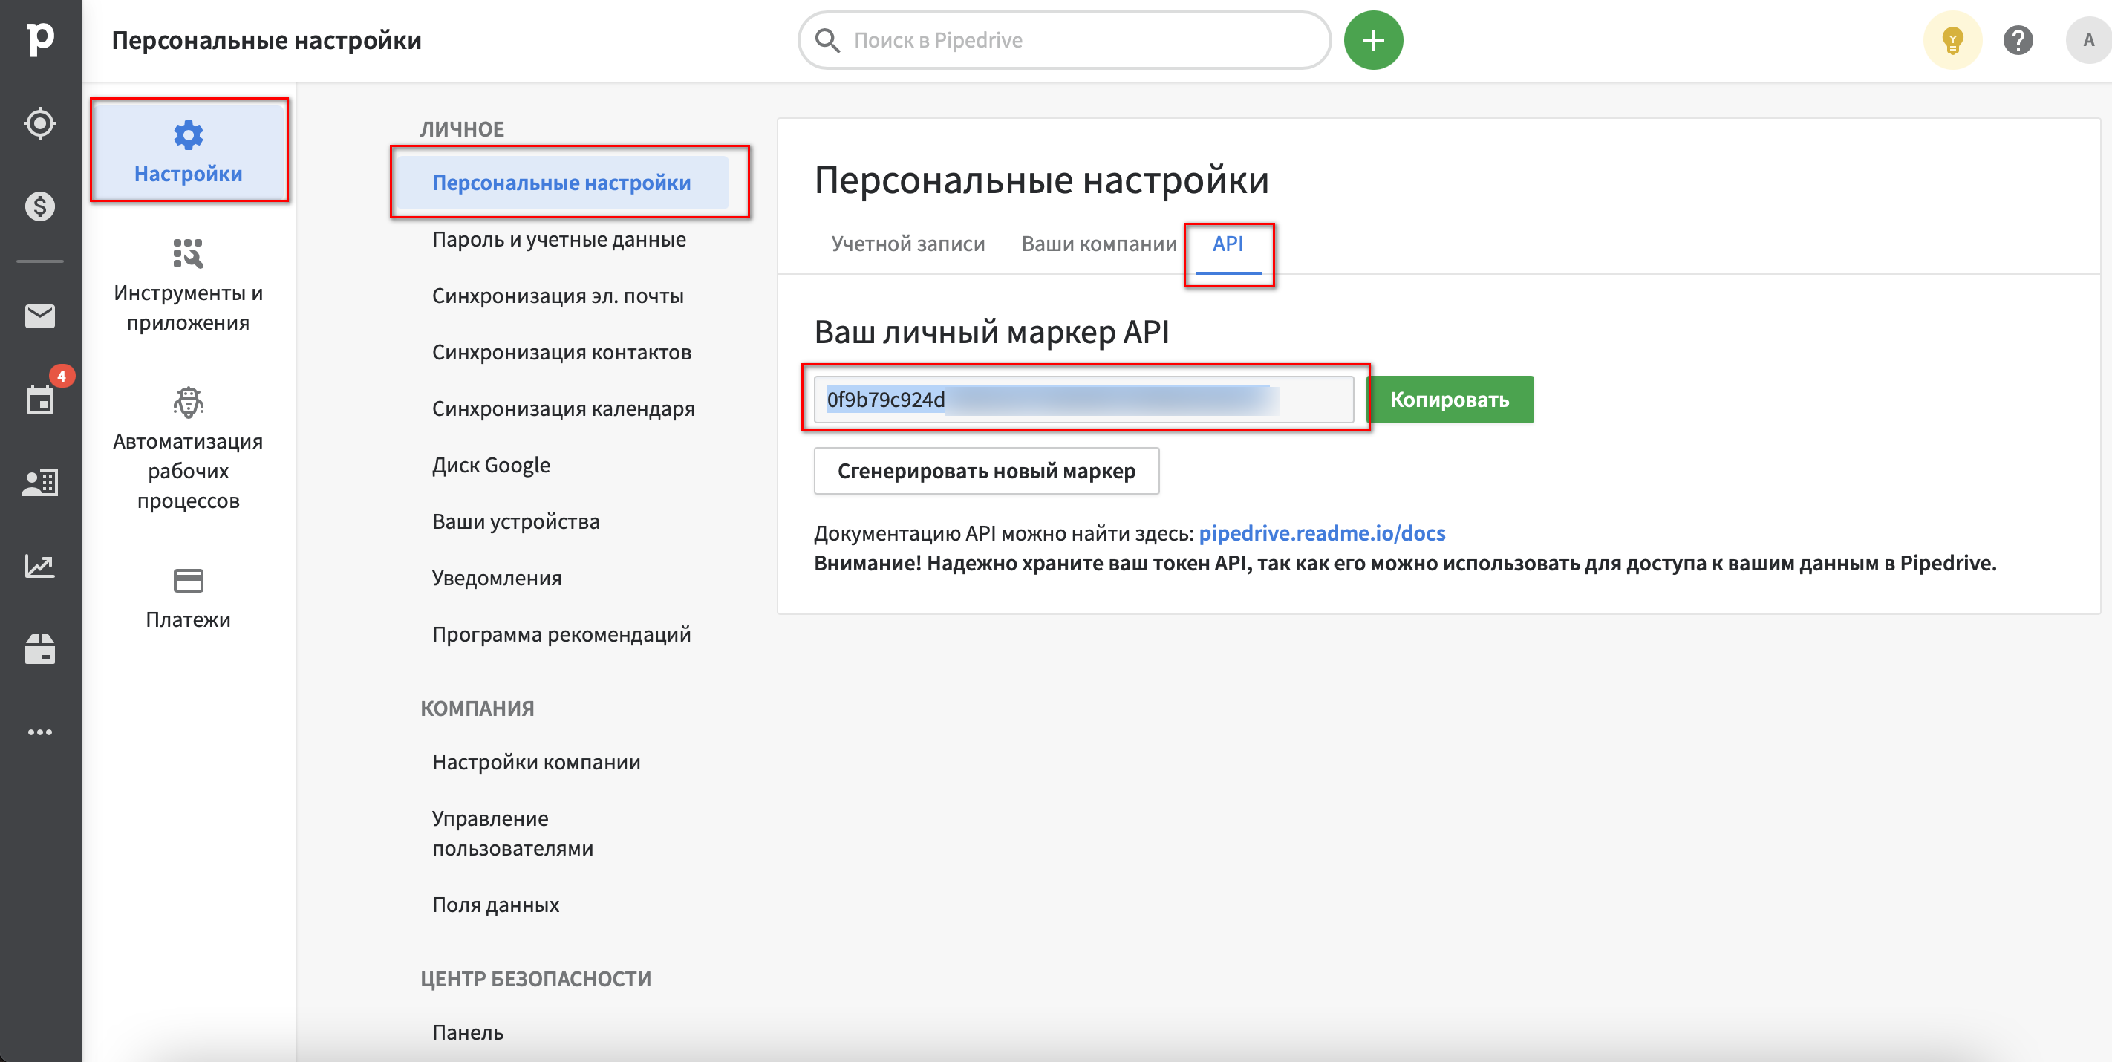Open Инструменты и приложения section
2112x1062 pixels.
189,285
